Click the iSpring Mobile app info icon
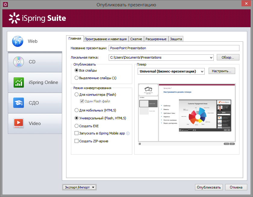253x197 pixels. (x=128, y=133)
